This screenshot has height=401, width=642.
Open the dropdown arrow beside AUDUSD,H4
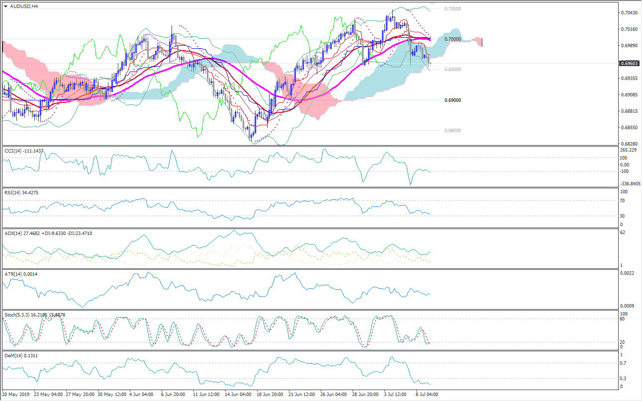5,6
